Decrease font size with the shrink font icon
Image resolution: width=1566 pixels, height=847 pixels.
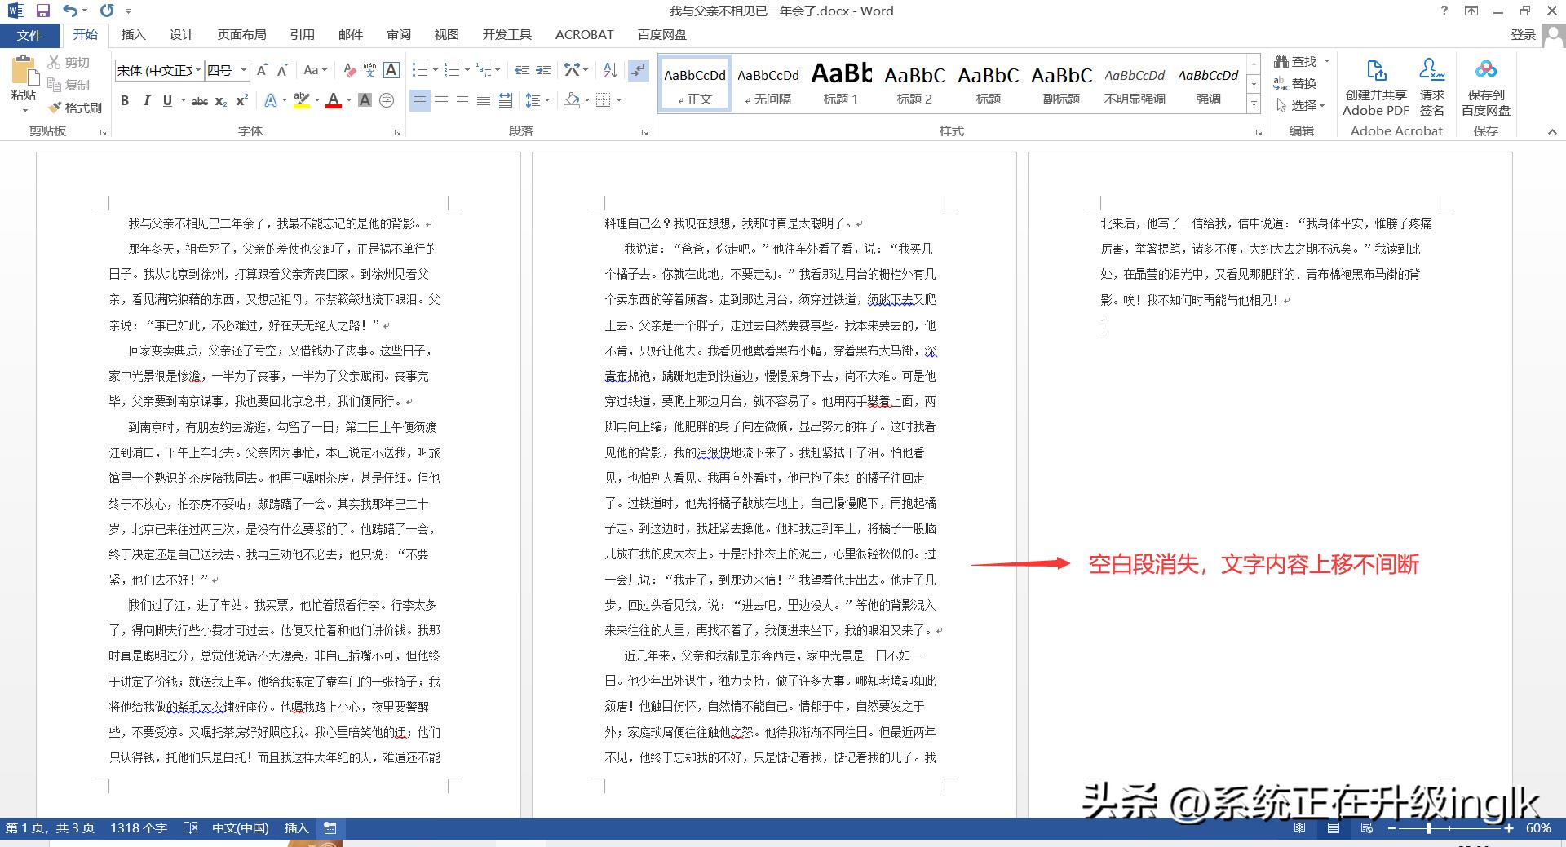(x=282, y=70)
